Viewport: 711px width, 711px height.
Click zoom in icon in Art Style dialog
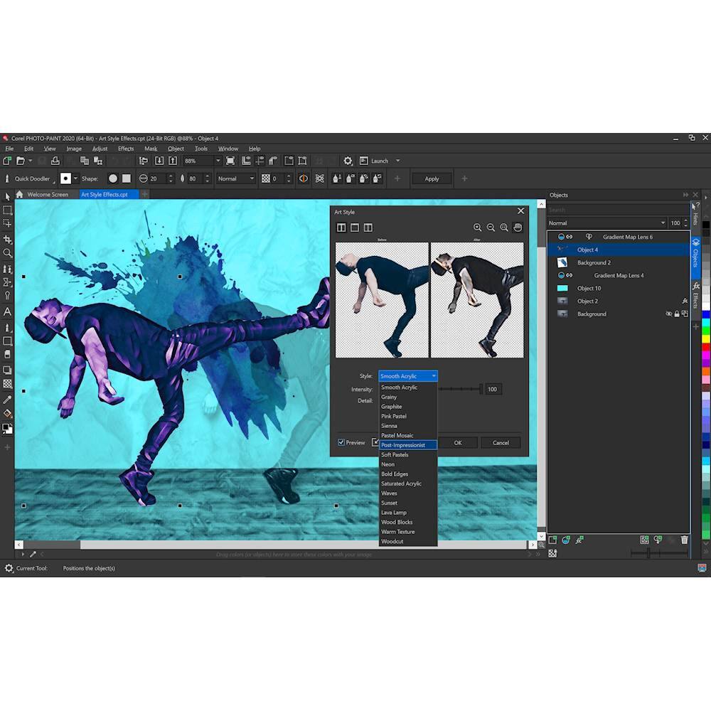(478, 228)
